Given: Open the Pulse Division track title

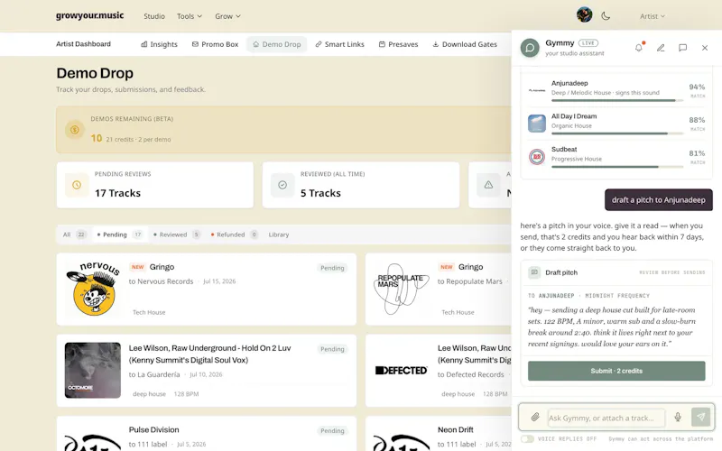Looking at the screenshot, I should click(153, 429).
